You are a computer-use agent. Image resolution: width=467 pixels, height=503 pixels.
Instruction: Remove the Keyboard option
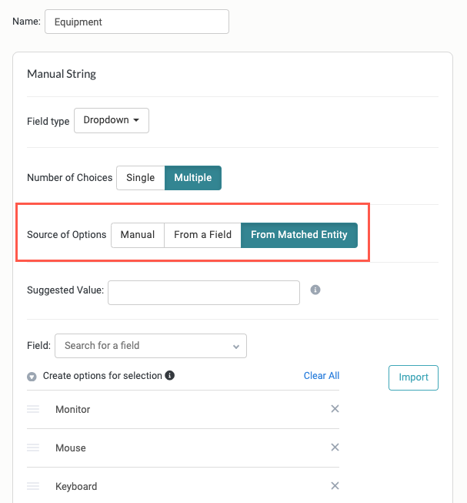point(335,486)
